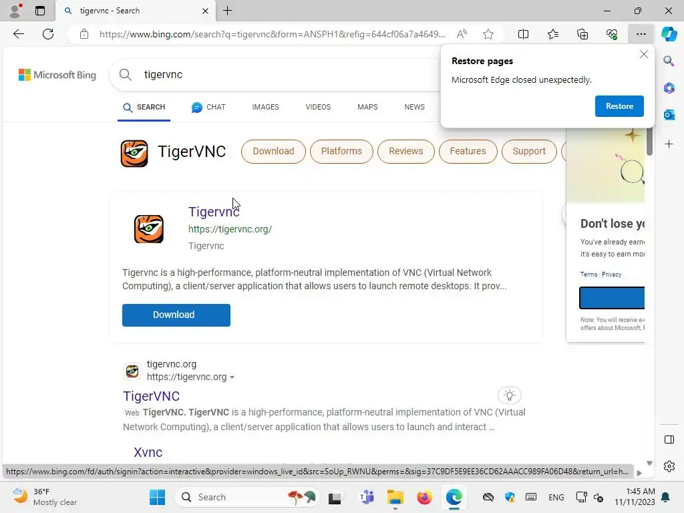This screenshot has width=684, height=513.
Task: Open split screen view
Action: (523, 34)
